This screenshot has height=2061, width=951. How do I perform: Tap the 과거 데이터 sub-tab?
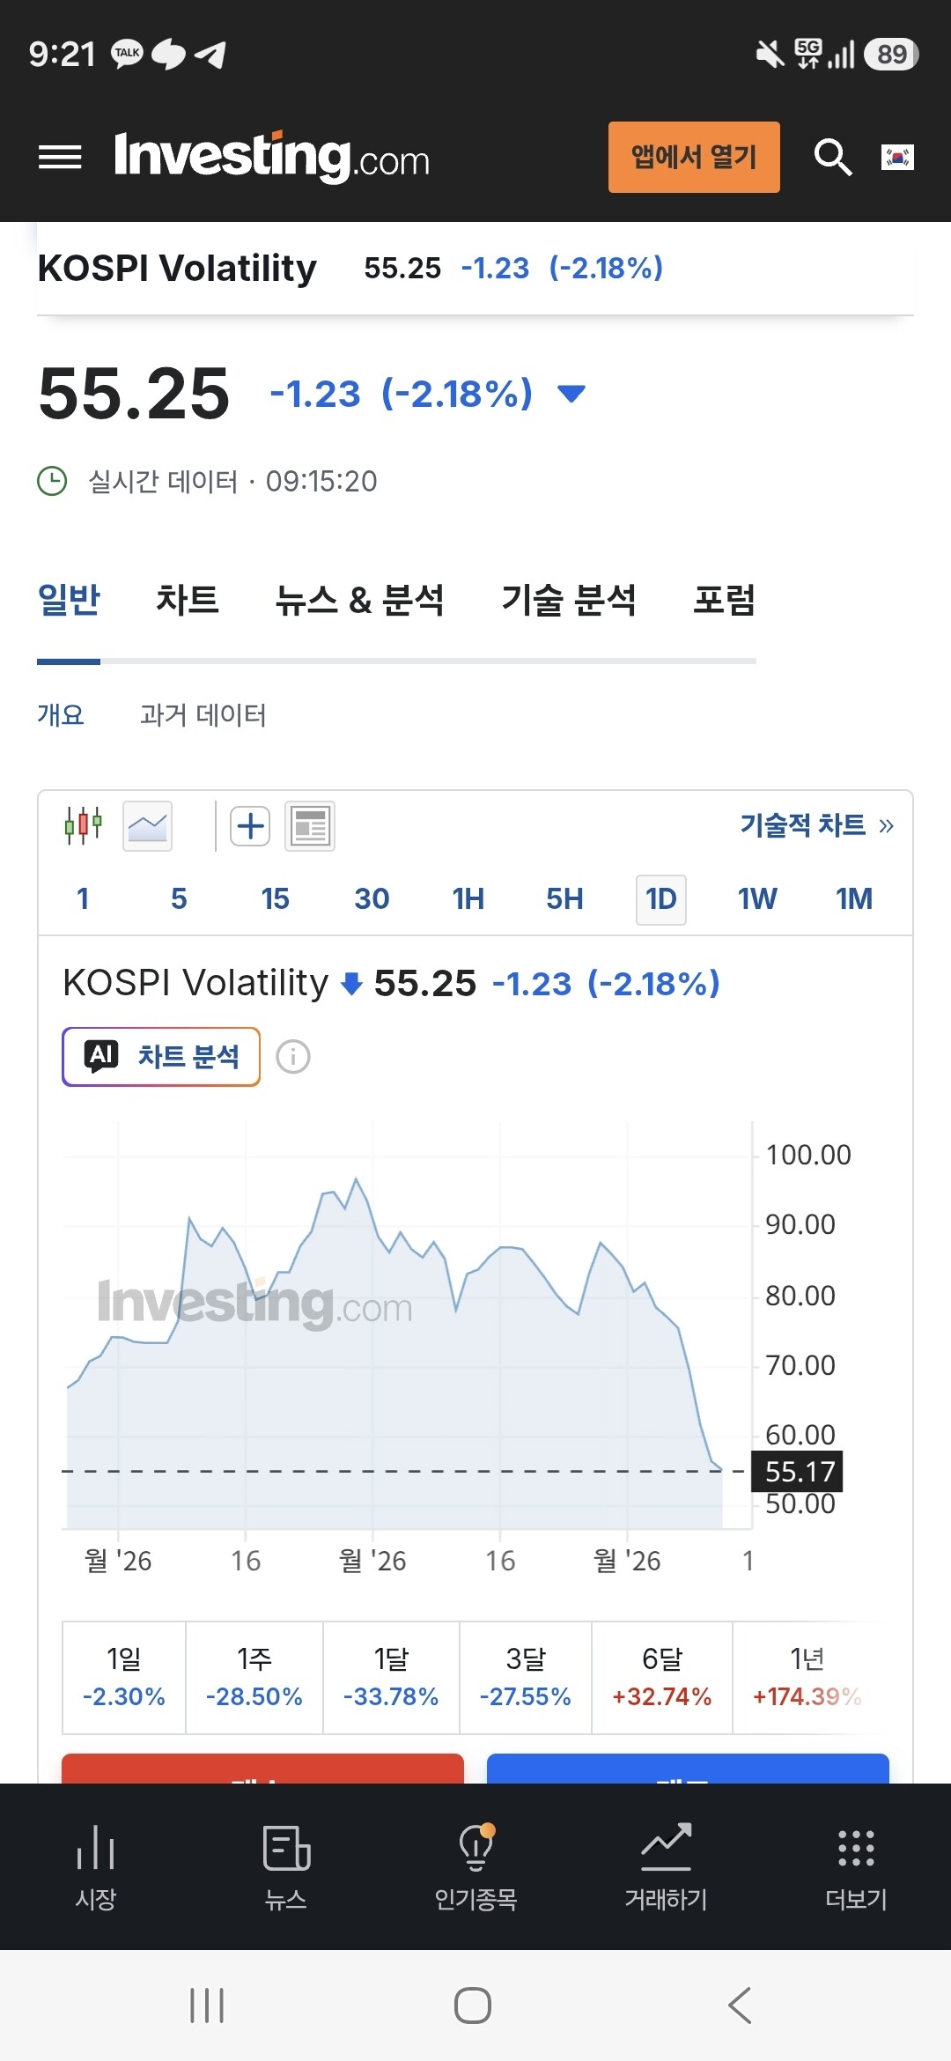pyautogui.click(x=203, y=714)
